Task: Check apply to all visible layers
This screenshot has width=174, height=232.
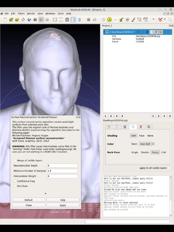Action: click(x=168, y=168)
